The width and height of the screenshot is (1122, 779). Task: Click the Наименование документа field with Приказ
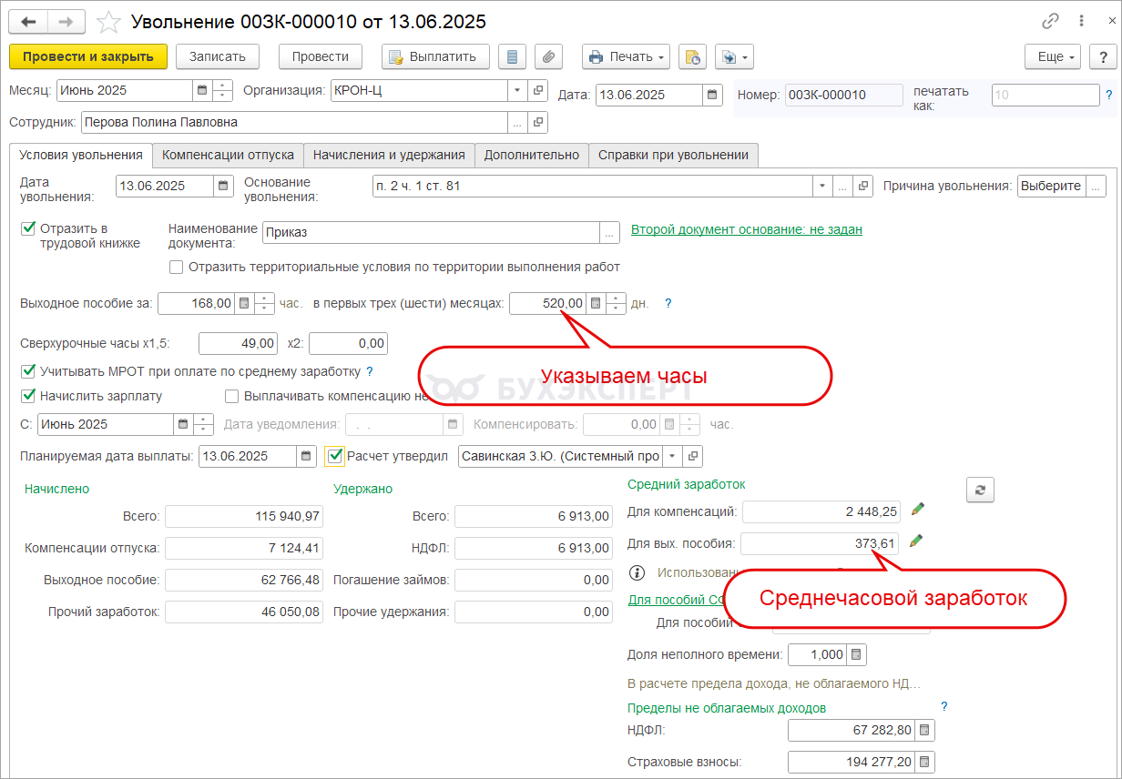pos(432,232)
